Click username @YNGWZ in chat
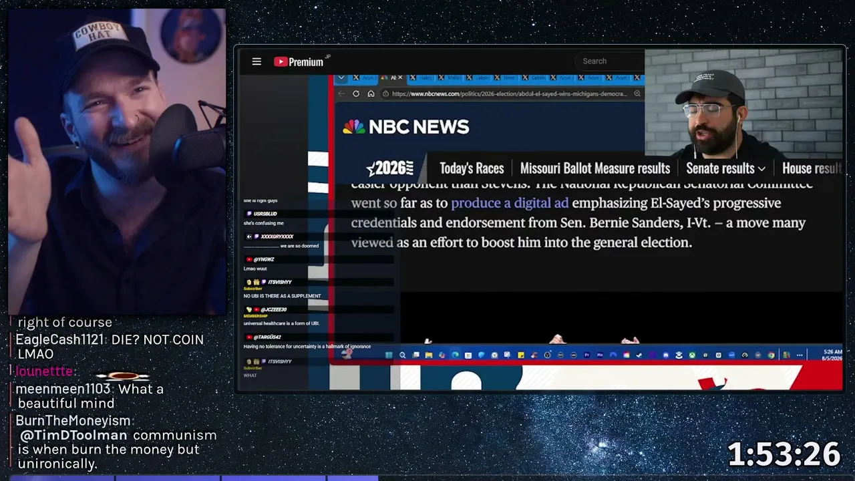The image size is (855, 481). pyautogui.click(x=264, y=259)
